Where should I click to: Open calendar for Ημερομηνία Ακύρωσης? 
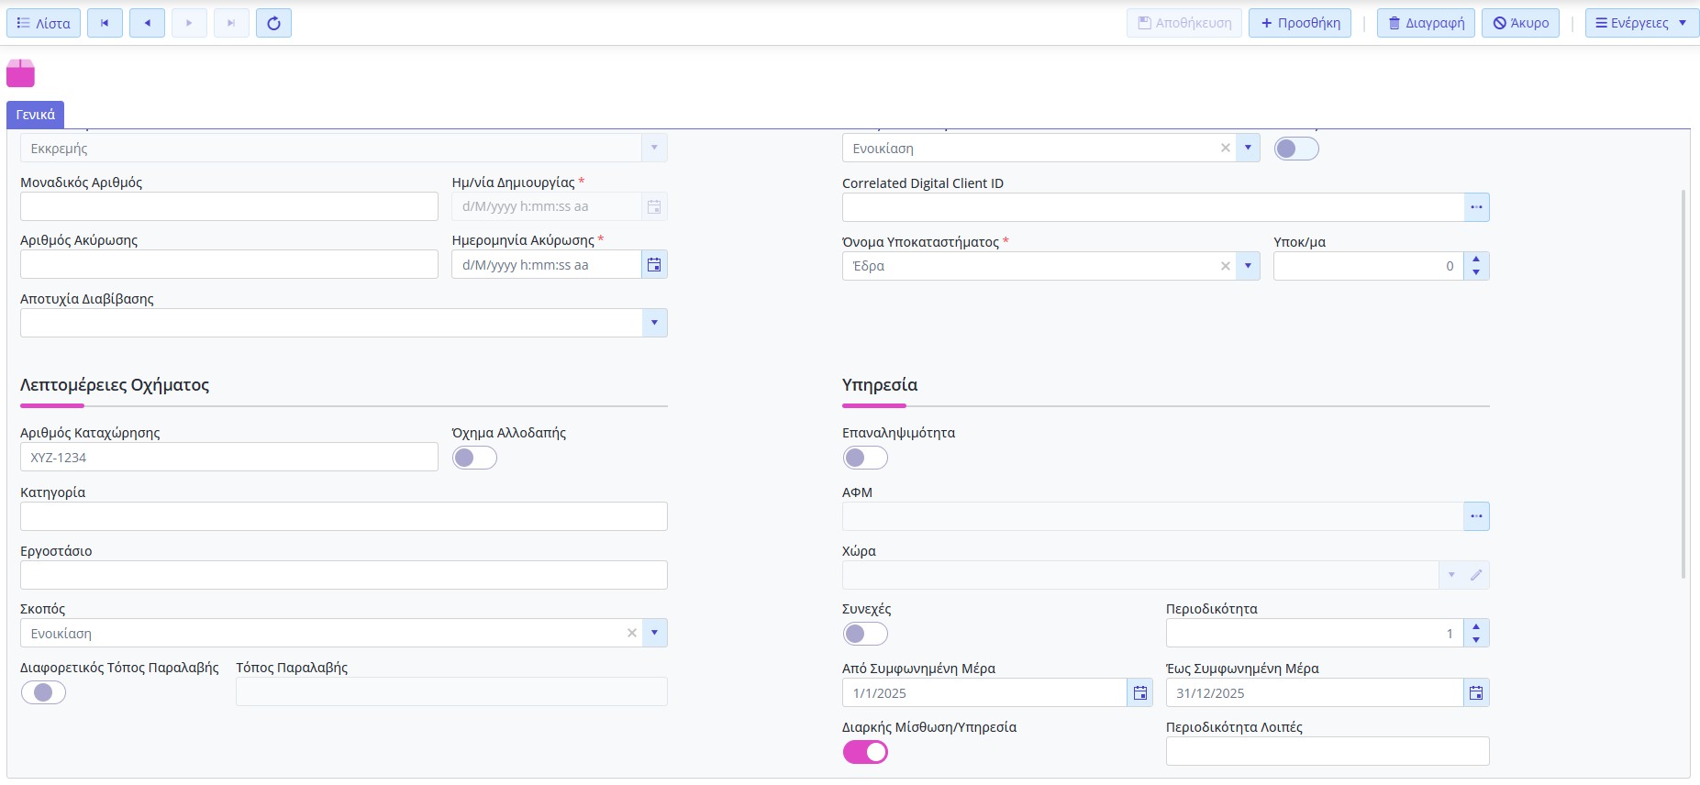654,265
